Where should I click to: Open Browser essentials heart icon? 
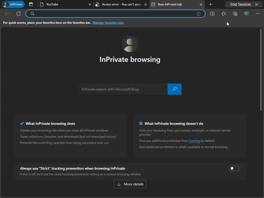coord(246,14)
